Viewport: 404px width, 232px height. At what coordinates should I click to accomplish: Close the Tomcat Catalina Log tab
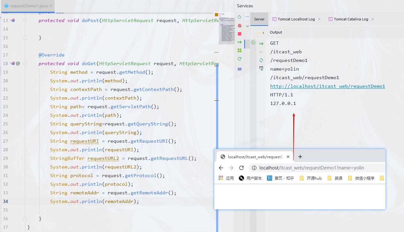point(373,19)
